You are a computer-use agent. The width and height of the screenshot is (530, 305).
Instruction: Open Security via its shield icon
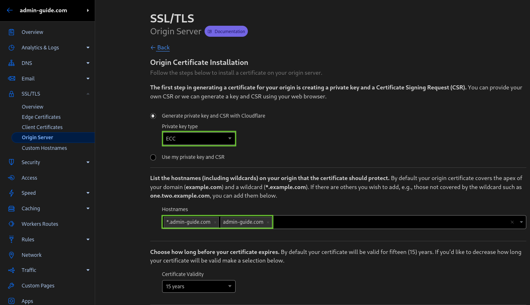pyautogui.click(x=12, y=162)
